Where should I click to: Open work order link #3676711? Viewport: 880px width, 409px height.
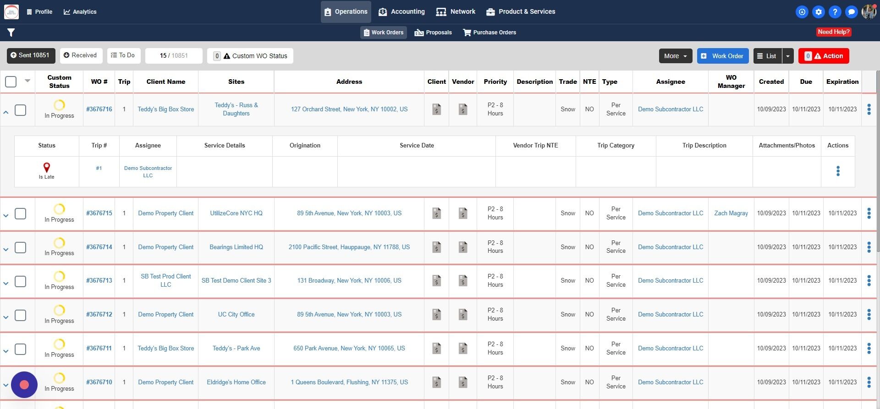[x=99, y=349]
